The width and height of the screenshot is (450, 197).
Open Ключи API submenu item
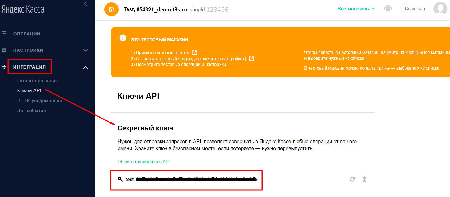29,90
